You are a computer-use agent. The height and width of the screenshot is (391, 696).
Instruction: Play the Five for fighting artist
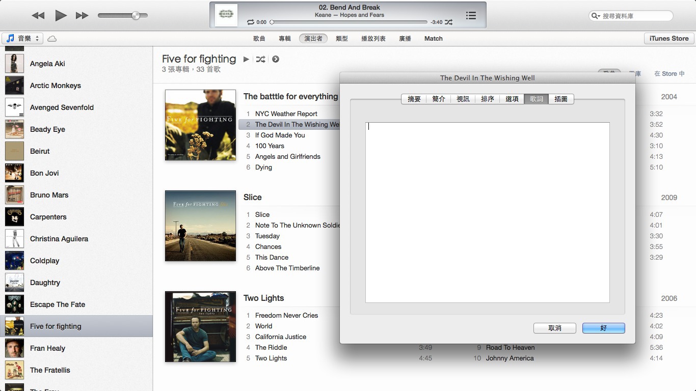246,59
